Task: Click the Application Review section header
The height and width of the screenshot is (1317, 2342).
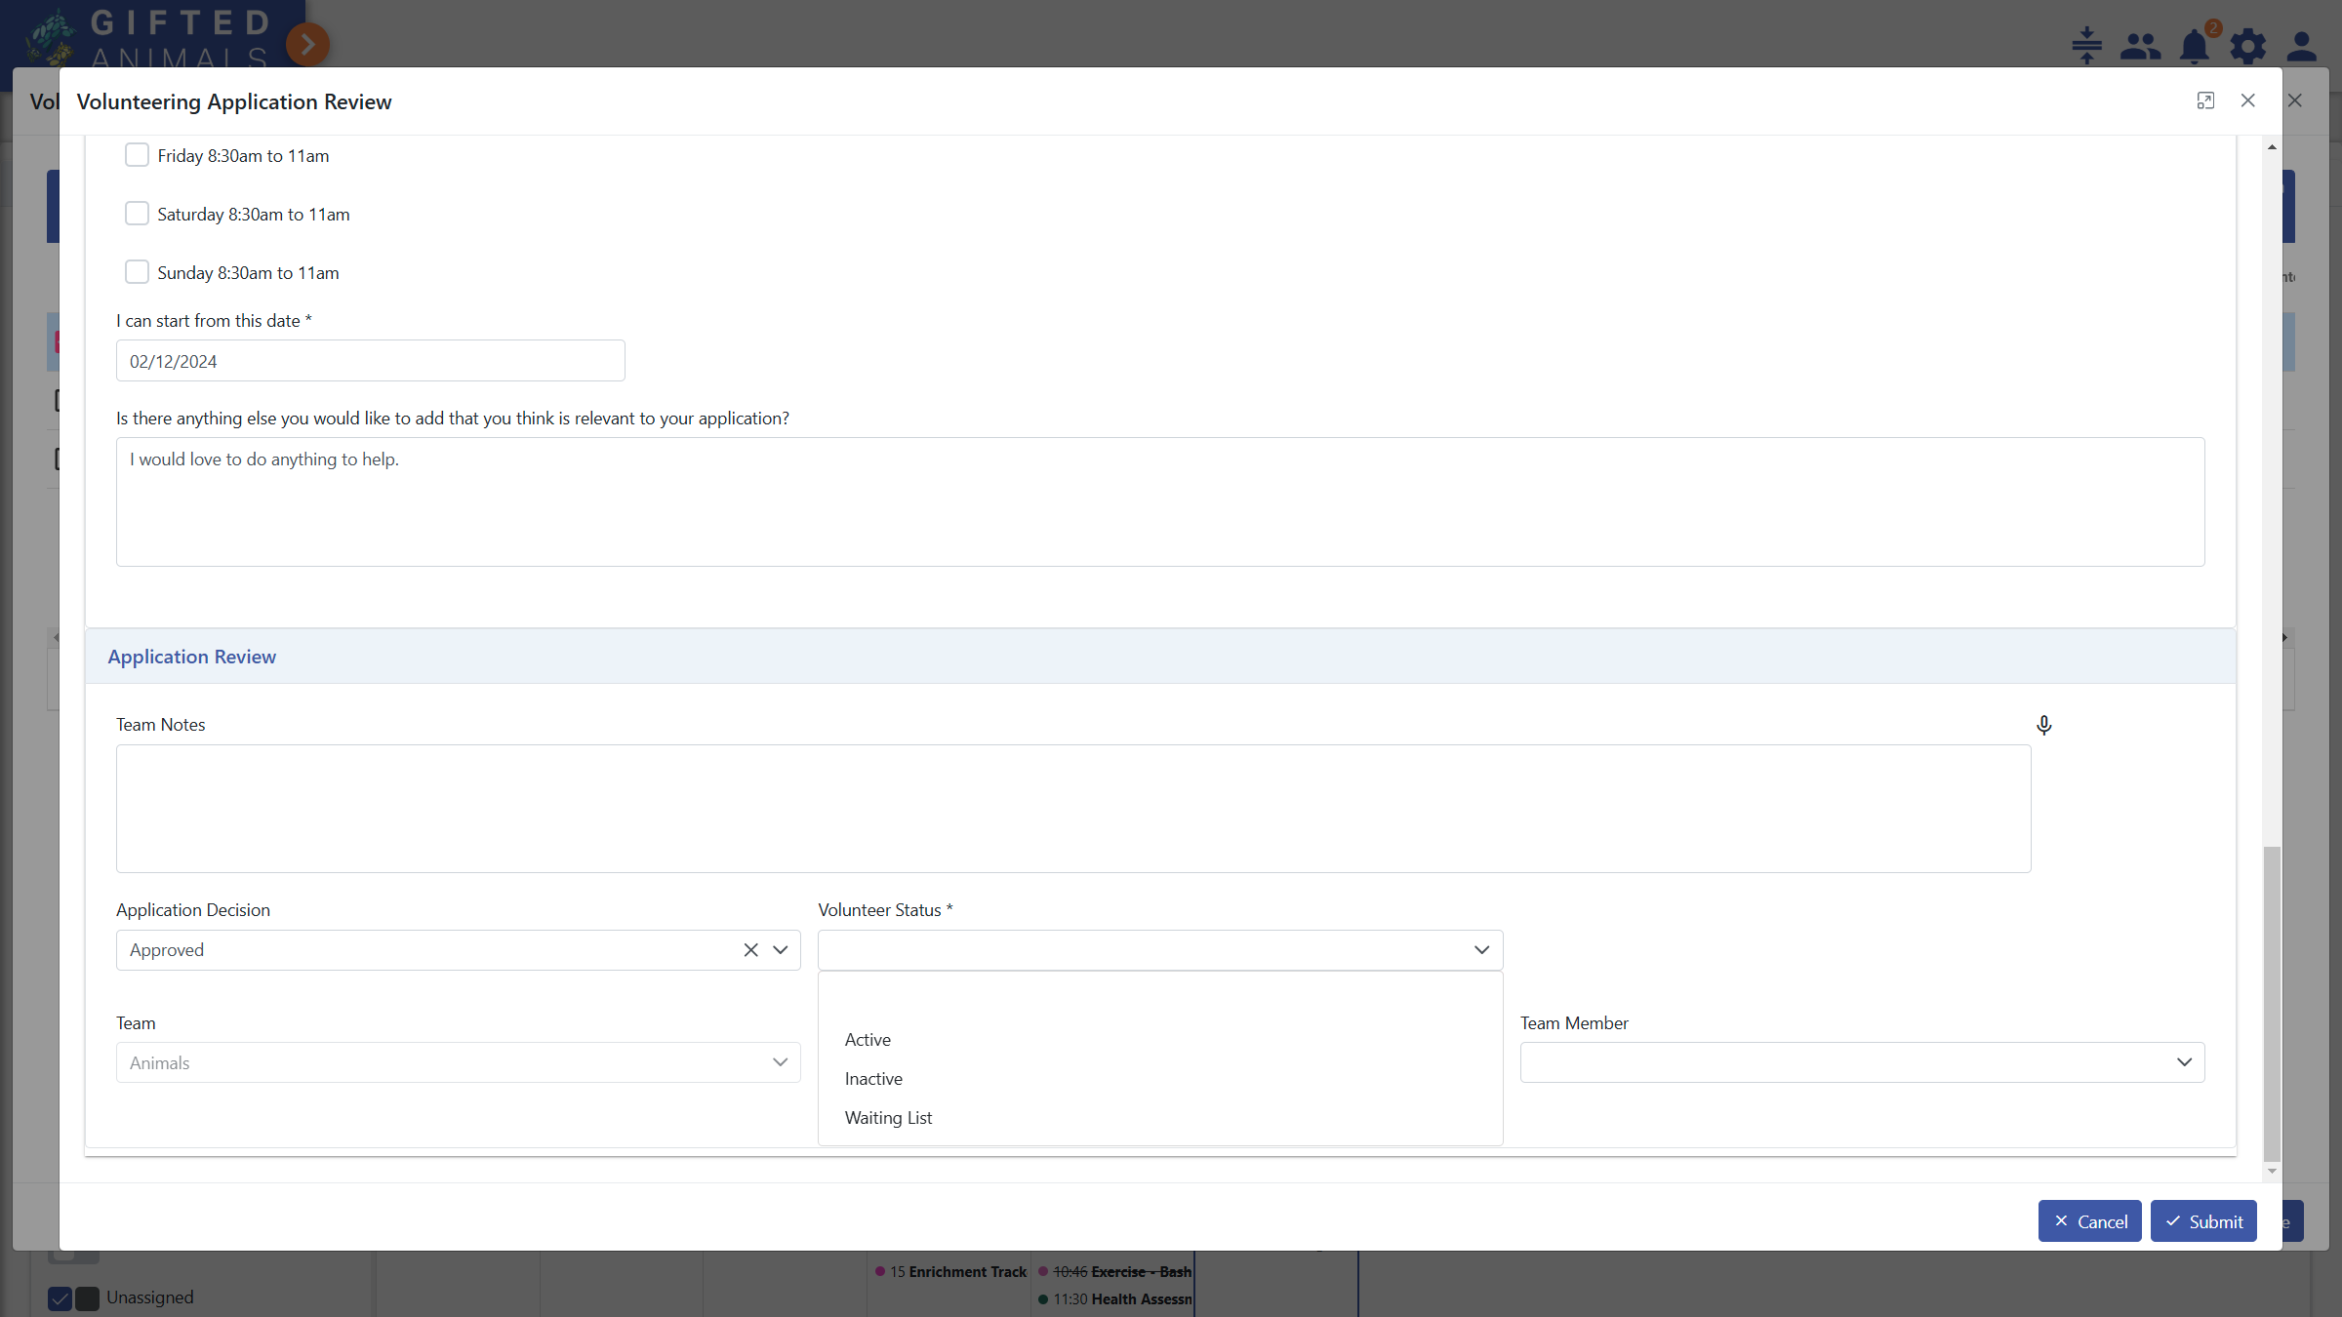Action: coord(1160,657)
